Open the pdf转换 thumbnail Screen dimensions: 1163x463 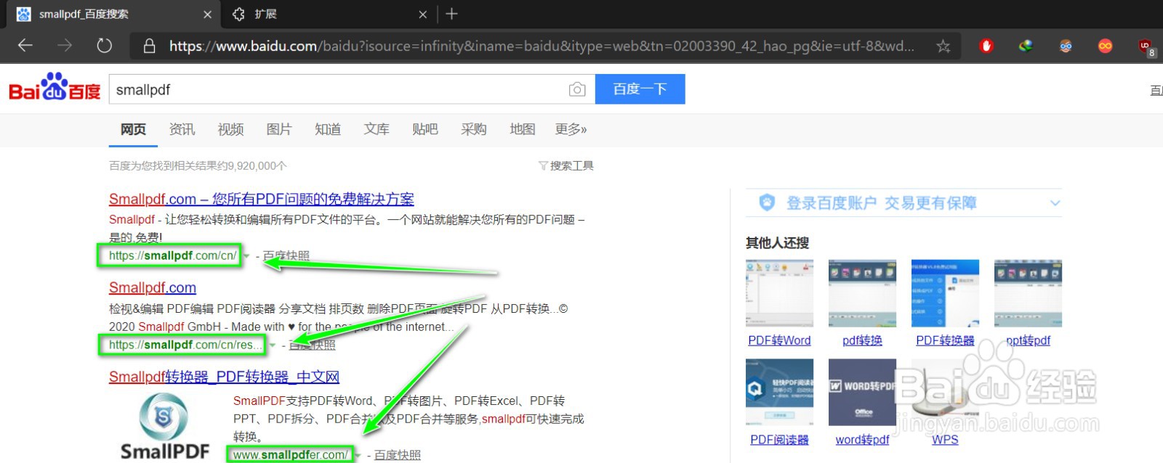coord(862,293)
